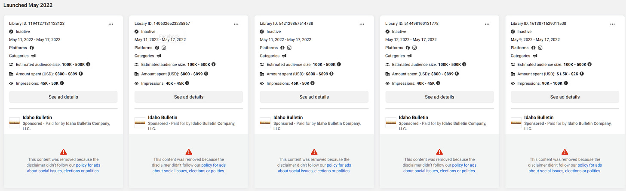Image resolution: width=626 pixels, height=191 pixels.
Task: Select Library ID: 1613871629011508 text
Action: point(539,24)
